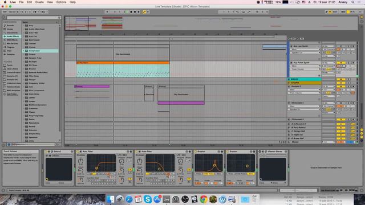This screenshot has width=365, height=205.
Task: Select Noise mode on second Erosion
Action: (231, 174)
